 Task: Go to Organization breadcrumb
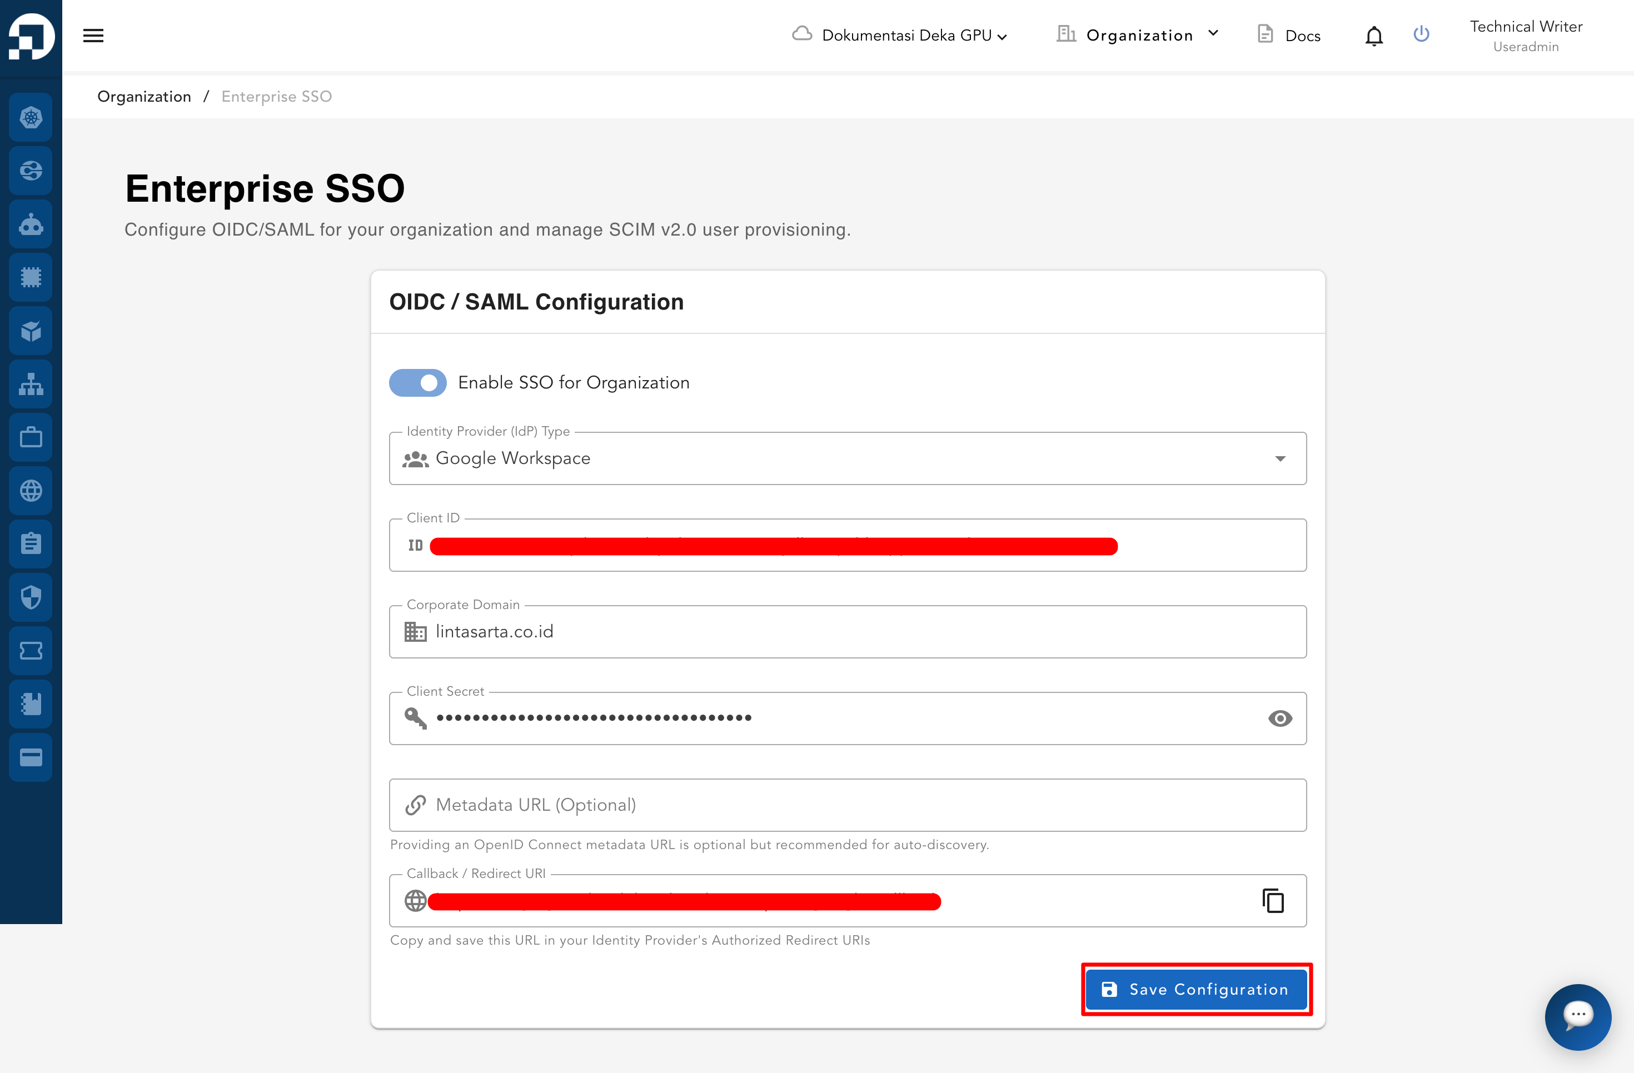point(144,96)
